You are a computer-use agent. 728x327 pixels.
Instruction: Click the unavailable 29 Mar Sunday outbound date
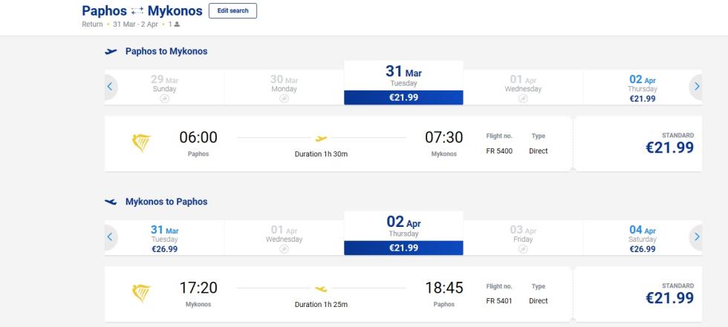[164, 88]
